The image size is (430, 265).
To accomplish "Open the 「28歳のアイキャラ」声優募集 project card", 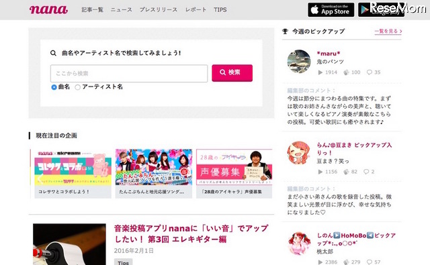I will (x=234, y=174).
